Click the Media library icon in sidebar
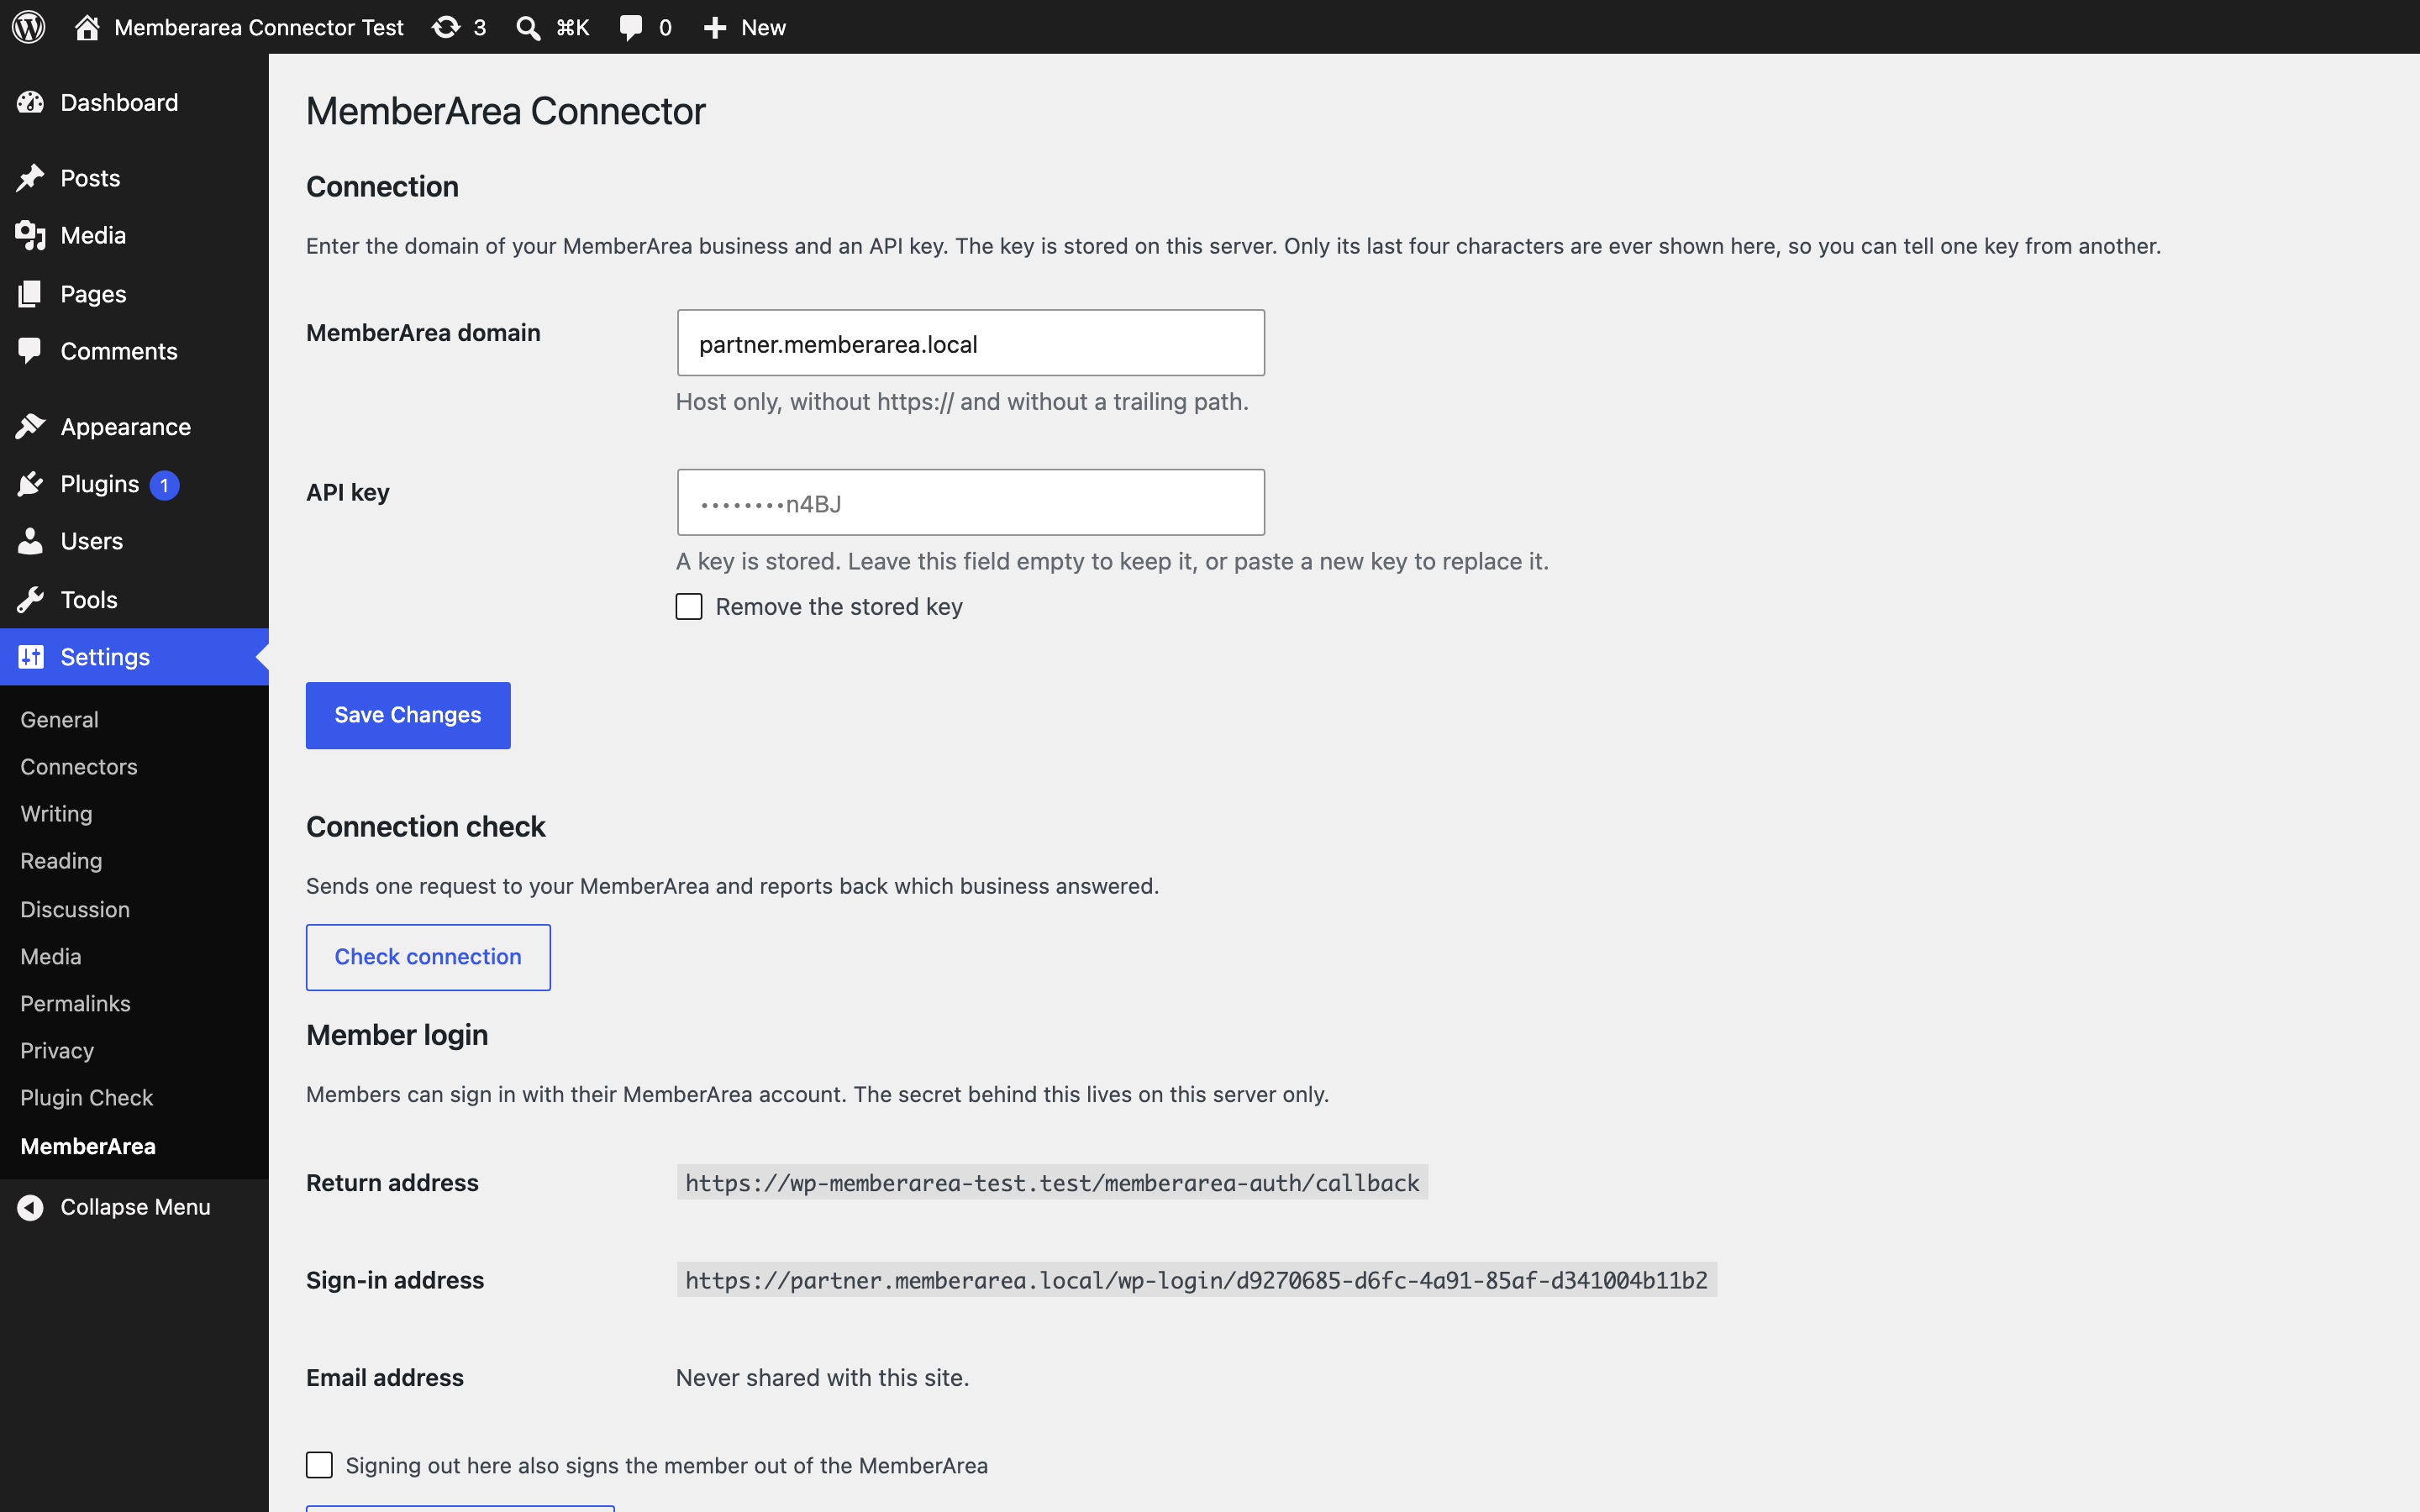This screenshot has width=2420, height=1512. pos(30,235)
